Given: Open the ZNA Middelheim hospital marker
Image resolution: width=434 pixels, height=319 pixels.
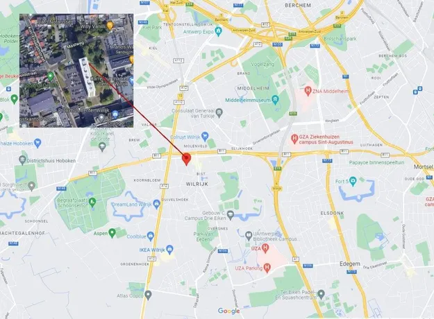Looking at the screenshot, I should (308, 91).
